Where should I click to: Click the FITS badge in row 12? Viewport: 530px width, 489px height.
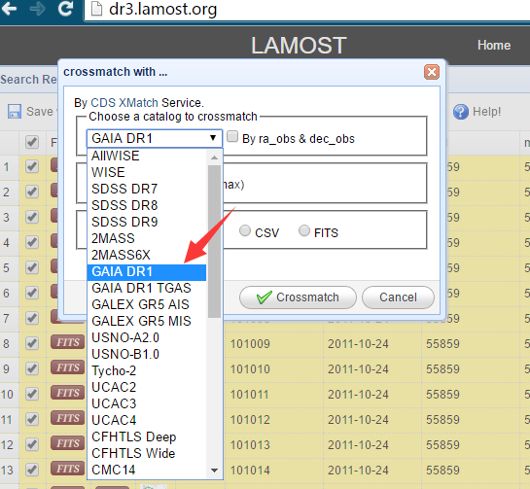[68, 443]
